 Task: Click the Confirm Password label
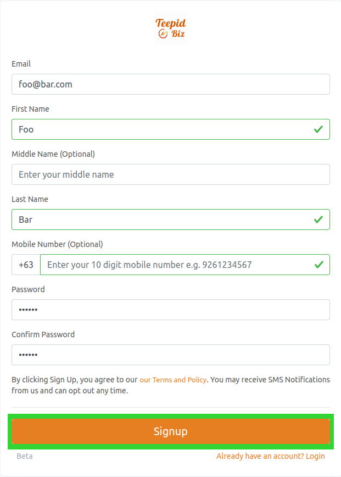point(43,335)
